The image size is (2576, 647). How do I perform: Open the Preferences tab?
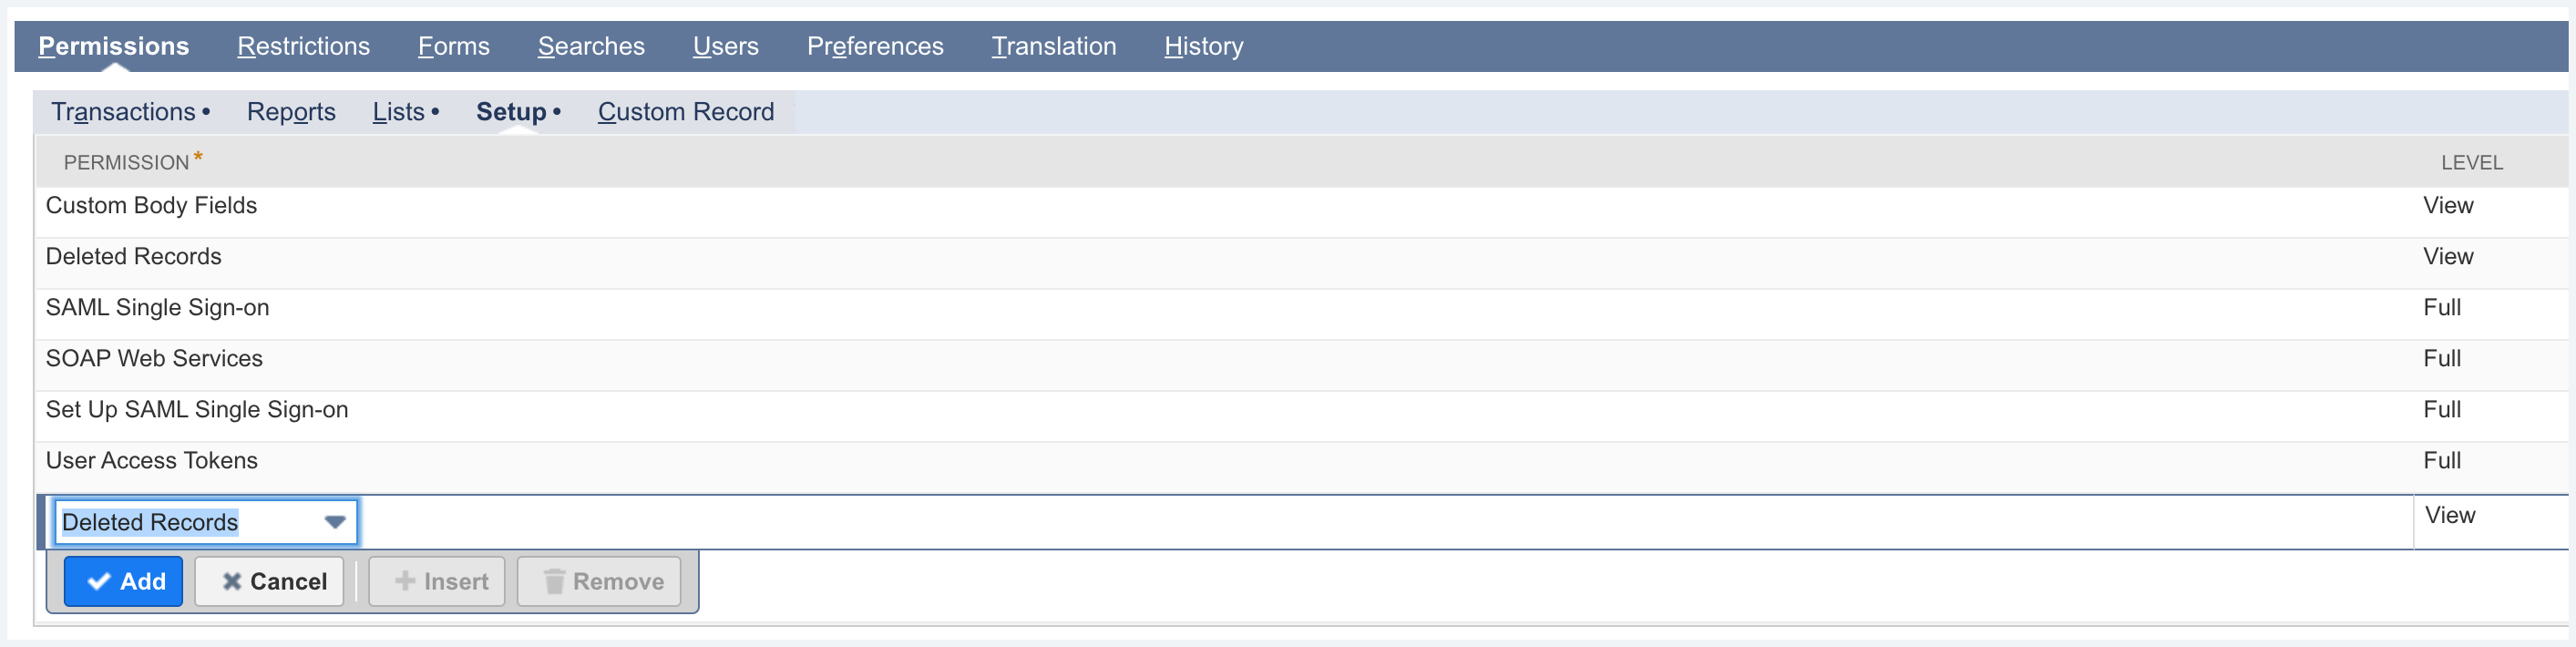[875, 46]
